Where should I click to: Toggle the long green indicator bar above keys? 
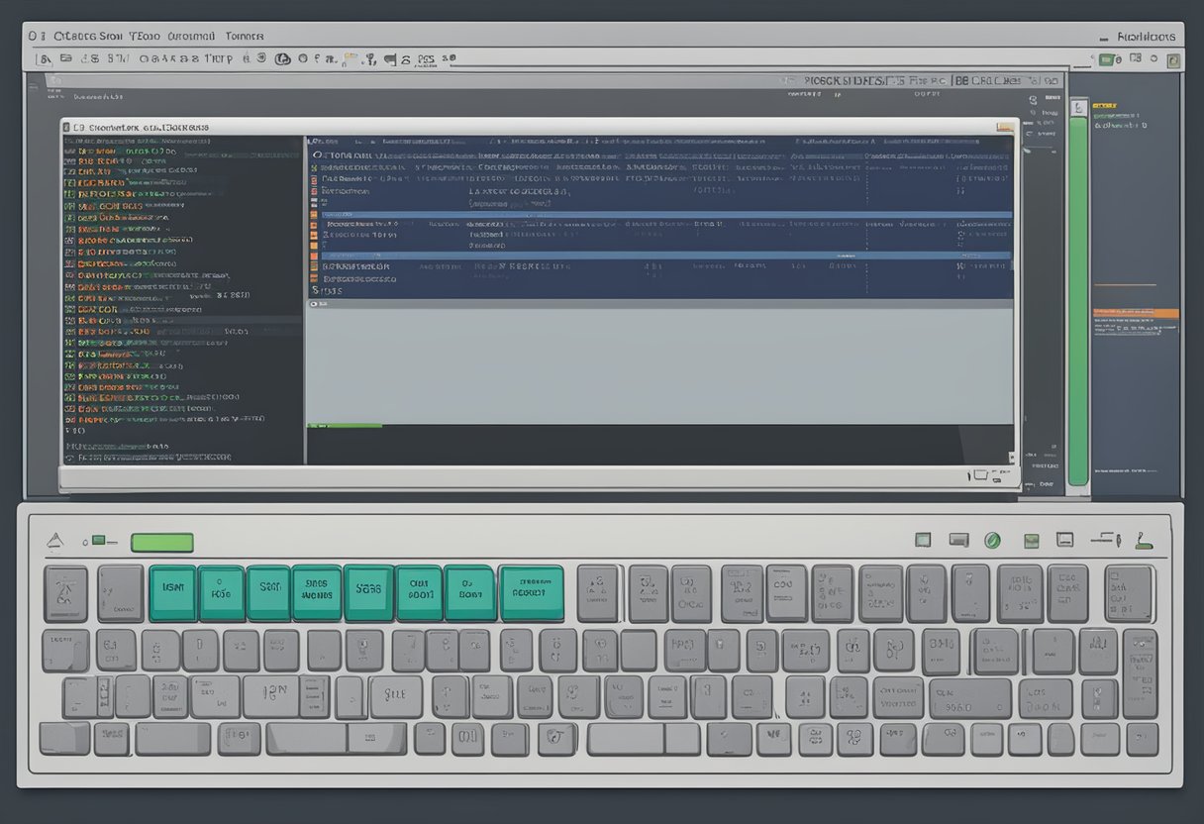click(x=161, y=543)
